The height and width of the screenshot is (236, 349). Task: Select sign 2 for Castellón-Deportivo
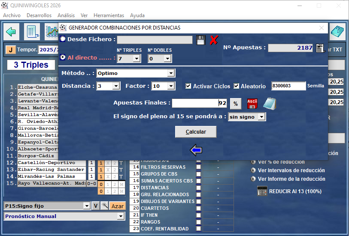pyautogui.click(x=115, y=163)
